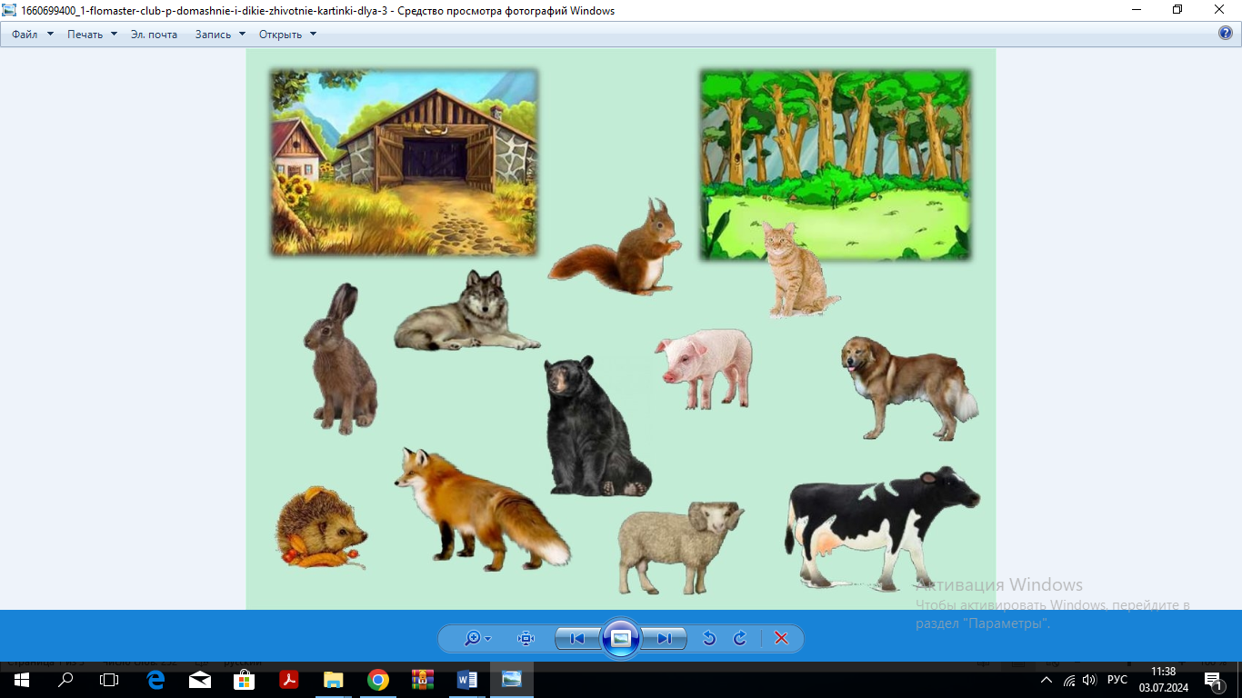Click the Photo Viewer taskbar button
Image resolution: width=1242 pixels, height=698 pixels.
[512, 680]
